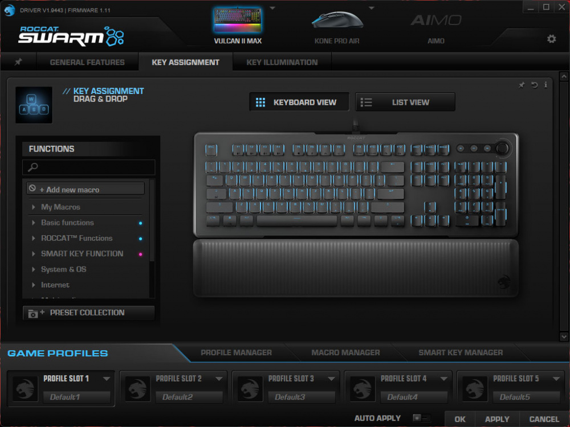The height and width of the screenshot is (427, 570).
Task: Reset key assignment with undo icon
Action: pos(535,85)
